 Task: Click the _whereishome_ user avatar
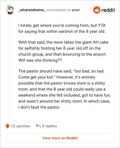10,10
